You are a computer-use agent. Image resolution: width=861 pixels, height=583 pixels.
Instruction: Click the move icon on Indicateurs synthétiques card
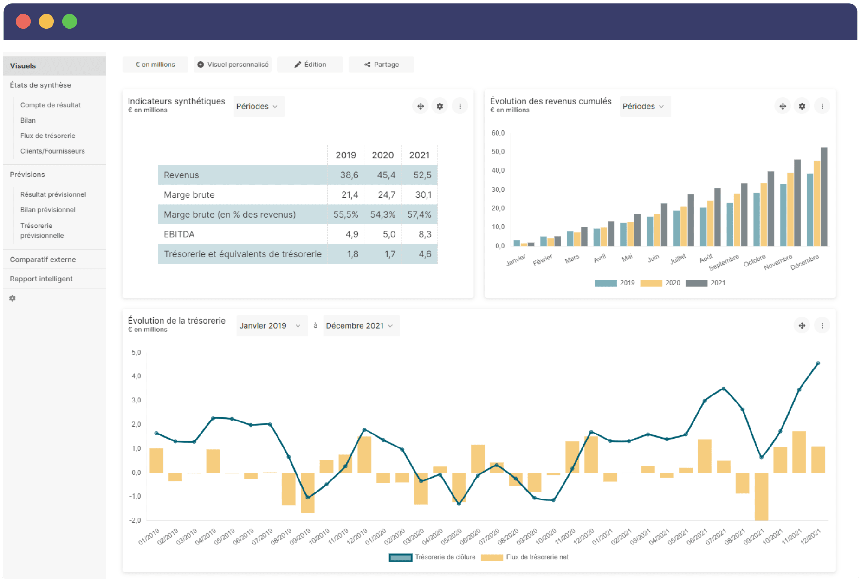(x=421, y=106)
